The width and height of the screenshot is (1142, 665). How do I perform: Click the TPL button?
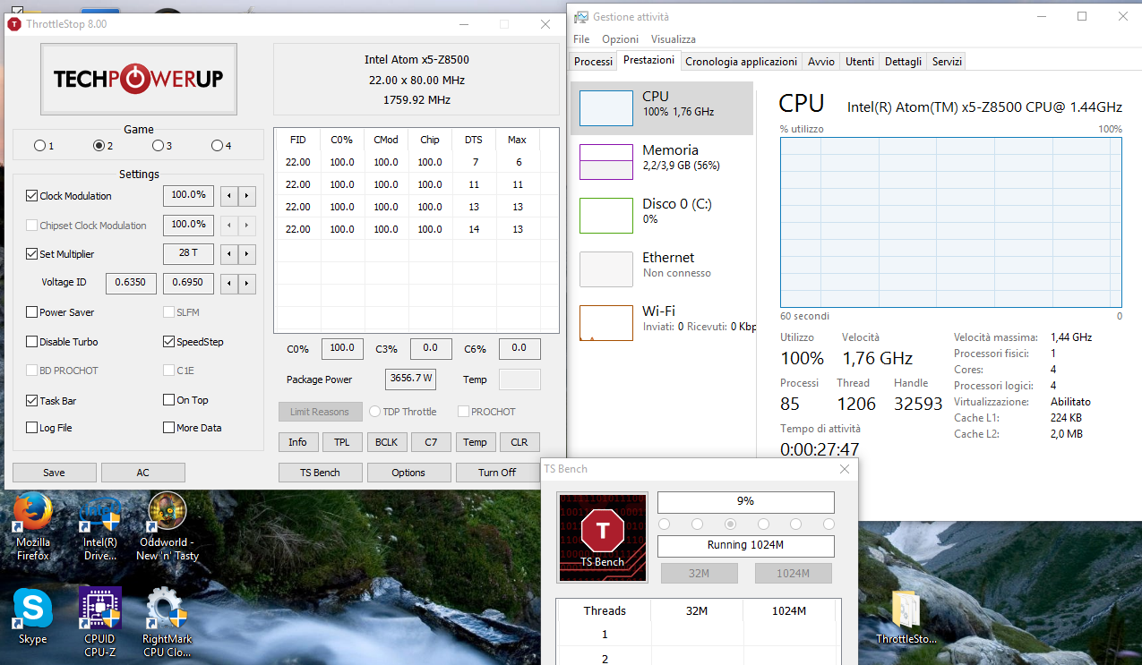coord(342,442)
